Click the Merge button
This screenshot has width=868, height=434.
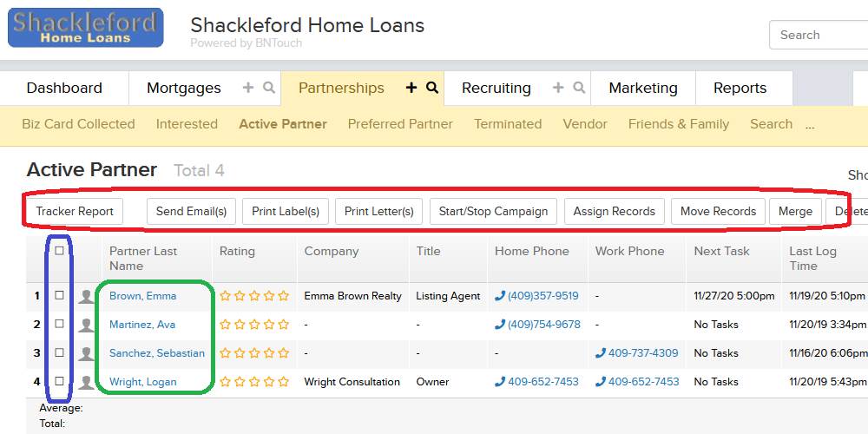(x=795, y=212)
